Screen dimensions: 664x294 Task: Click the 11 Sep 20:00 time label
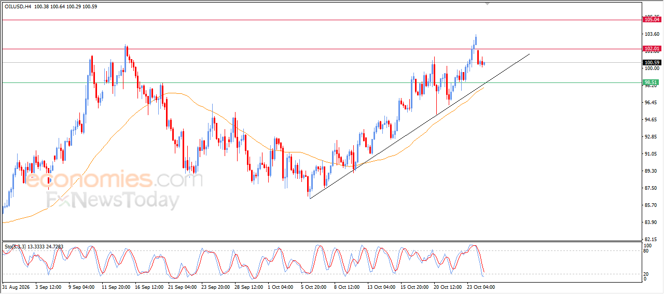[x=116, y=286]
